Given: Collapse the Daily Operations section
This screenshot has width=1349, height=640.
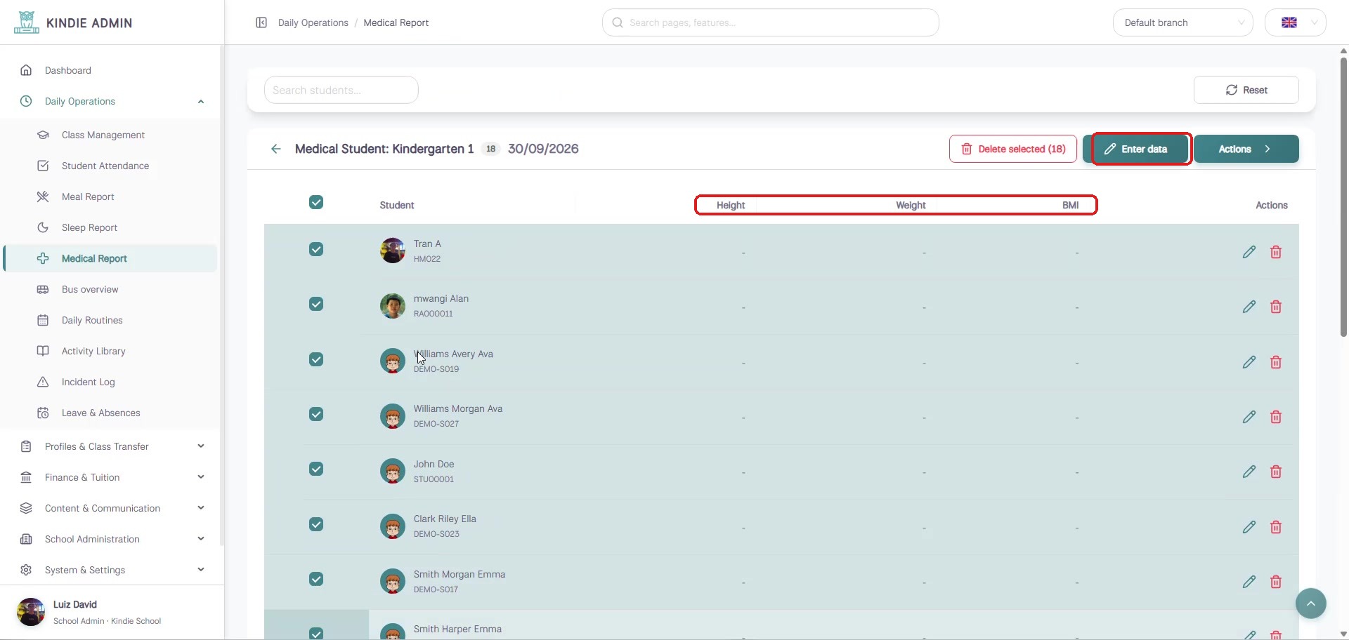Looking at the screenshot, I should [x=112, y=101].
